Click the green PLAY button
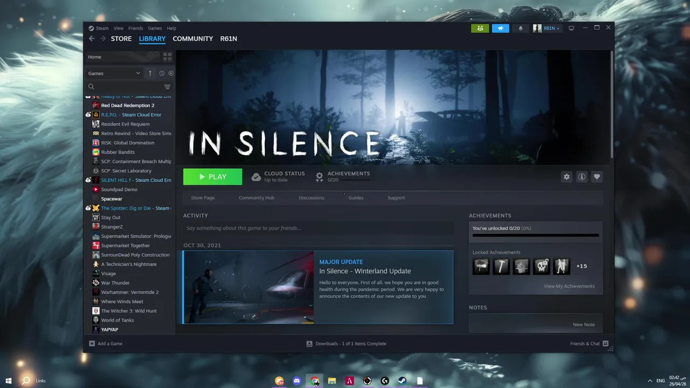The width and height of the screenshot is (690, 388). click(213, 177)
